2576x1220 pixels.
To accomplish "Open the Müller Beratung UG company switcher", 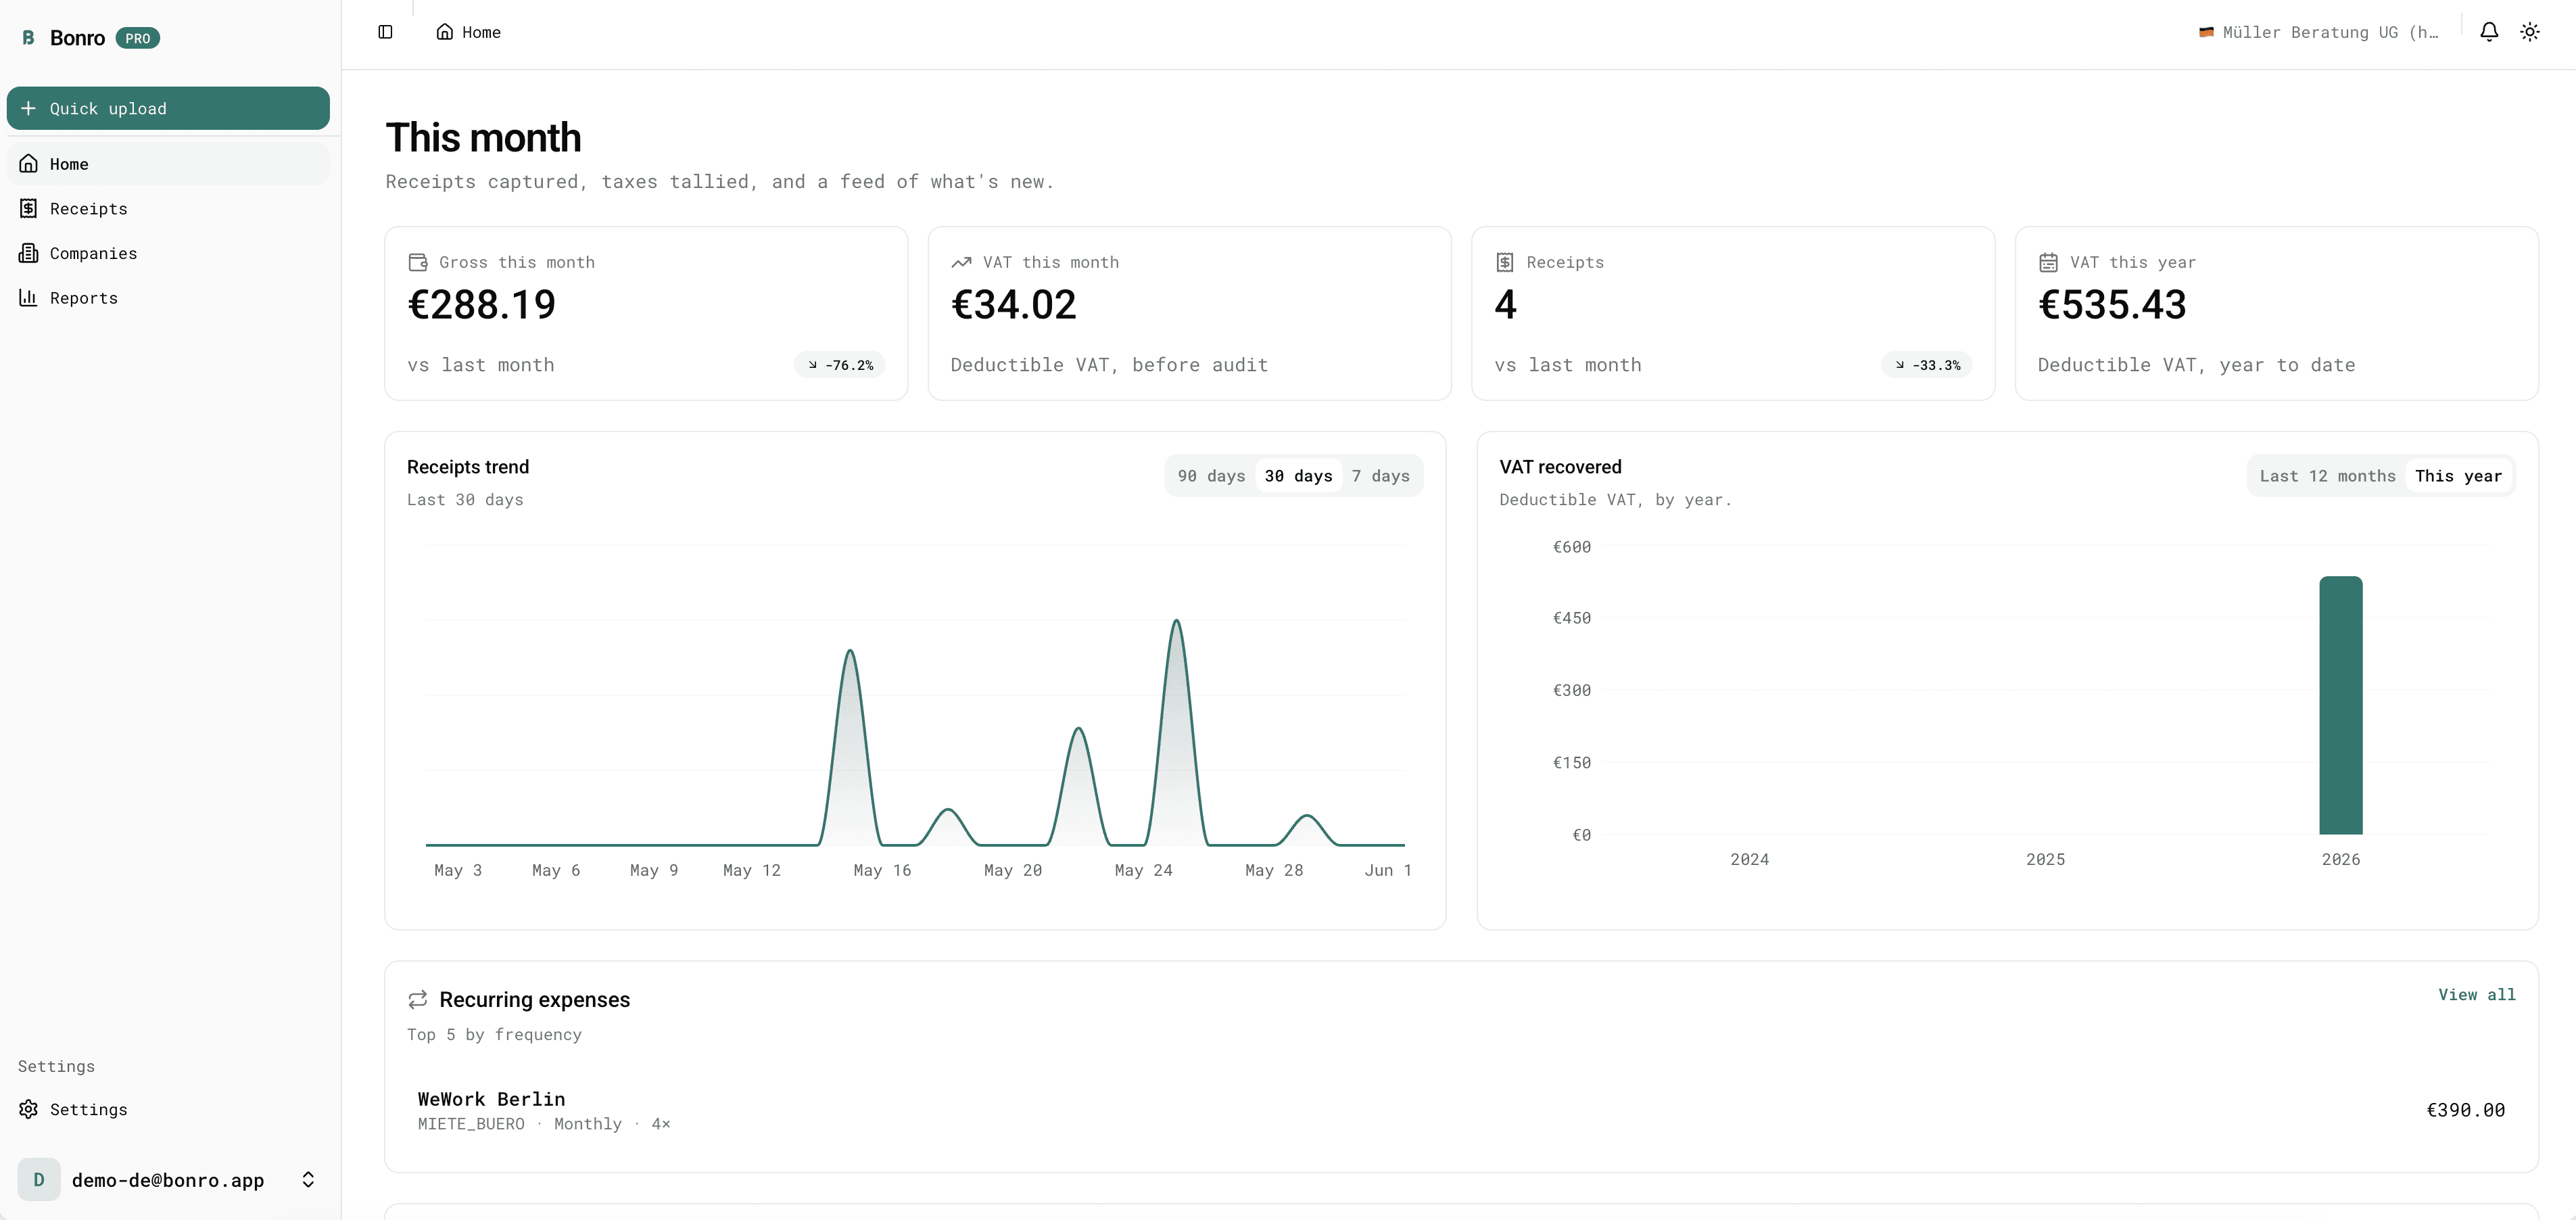I will pos(2319,32).
